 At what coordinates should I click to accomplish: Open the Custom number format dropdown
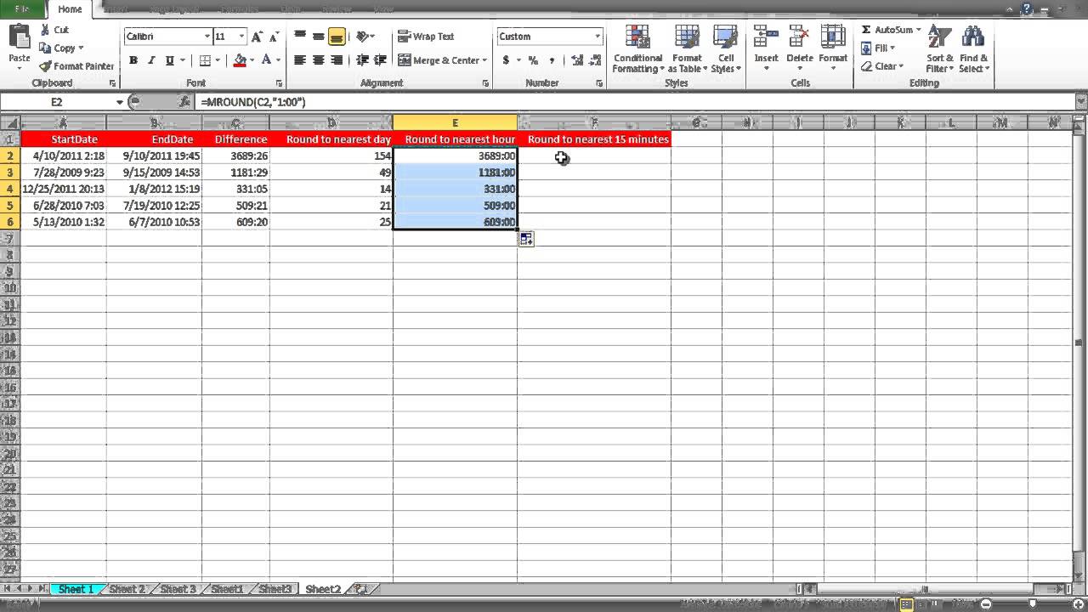coord(598,37)
